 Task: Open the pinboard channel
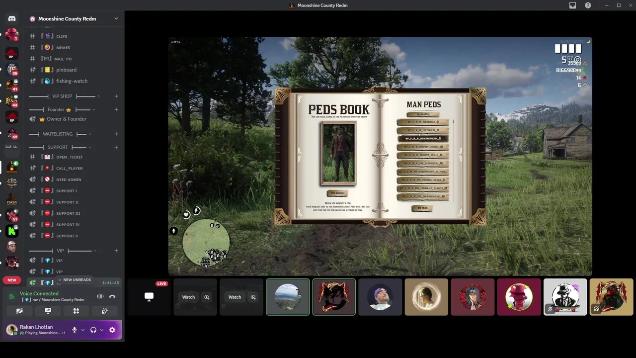75,70
